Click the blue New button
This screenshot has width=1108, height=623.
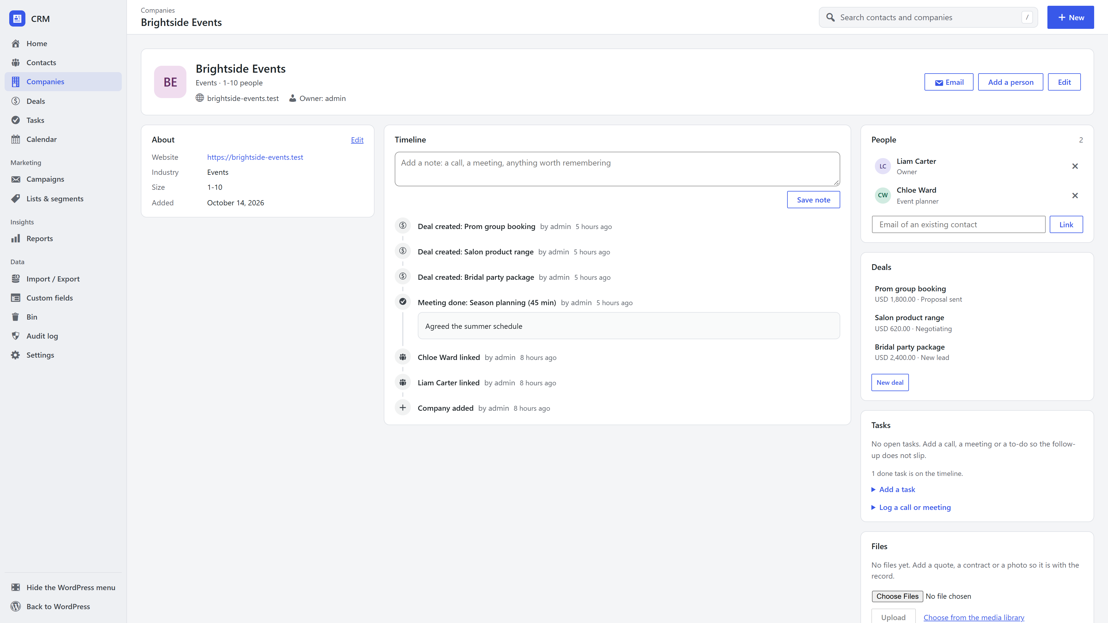[1070, 17]
